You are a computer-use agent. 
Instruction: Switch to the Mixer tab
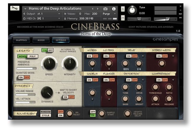(x=41, y=40)
